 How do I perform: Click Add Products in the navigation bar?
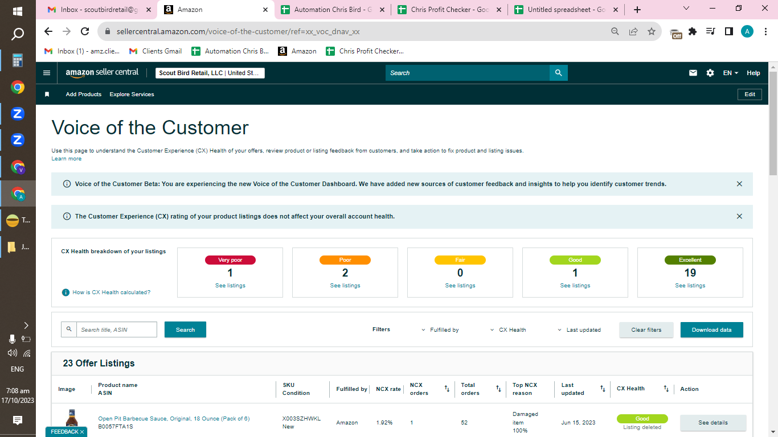coord(84,94)
